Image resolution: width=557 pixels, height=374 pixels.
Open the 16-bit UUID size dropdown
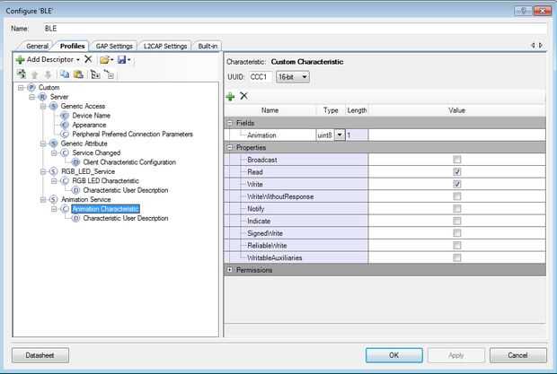point(293,77)
